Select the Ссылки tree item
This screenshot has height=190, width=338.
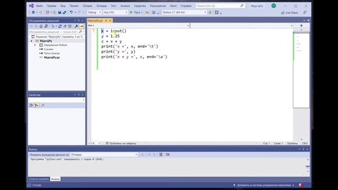coord(49,49)
